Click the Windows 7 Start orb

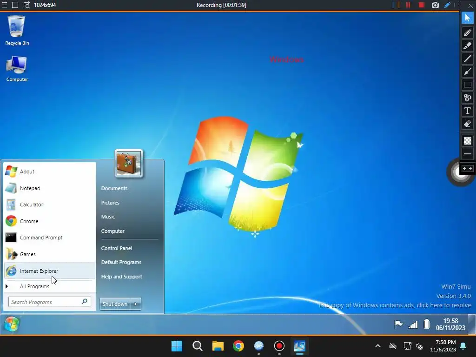click(x=12, y=324)
